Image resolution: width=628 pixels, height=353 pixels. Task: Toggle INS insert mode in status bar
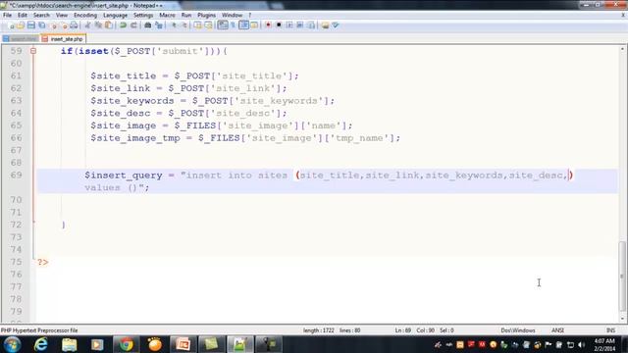tap(610, 330)
